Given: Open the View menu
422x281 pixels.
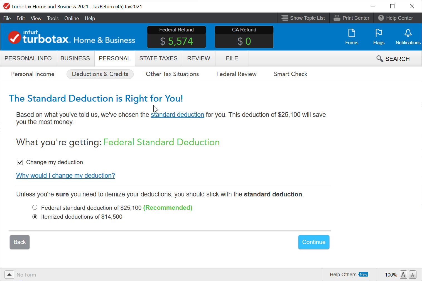Looking at the screenshot, I should tap(36, 18).
